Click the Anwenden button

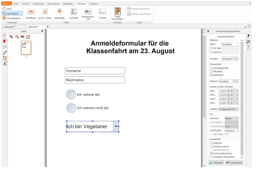tap(216, 163)
